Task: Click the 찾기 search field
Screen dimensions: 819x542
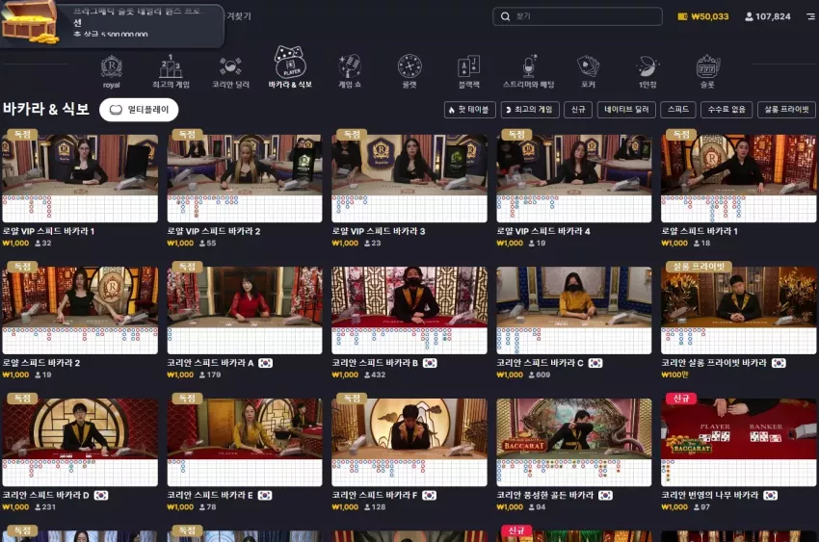Action: click(577, 16)
